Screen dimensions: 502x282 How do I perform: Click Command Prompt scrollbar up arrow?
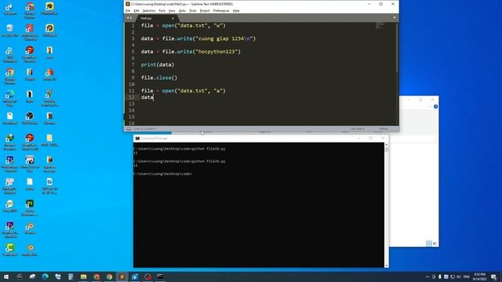point(387,145)
